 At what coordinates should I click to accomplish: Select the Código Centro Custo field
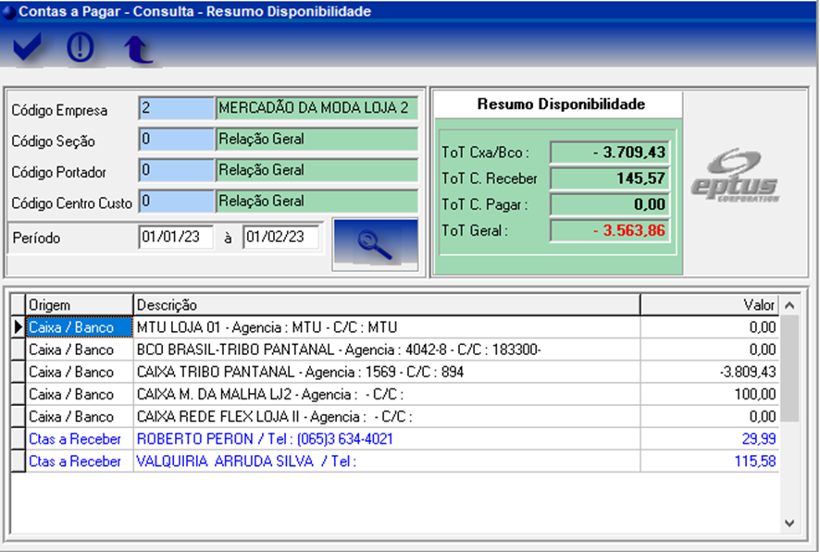point(175,202)
